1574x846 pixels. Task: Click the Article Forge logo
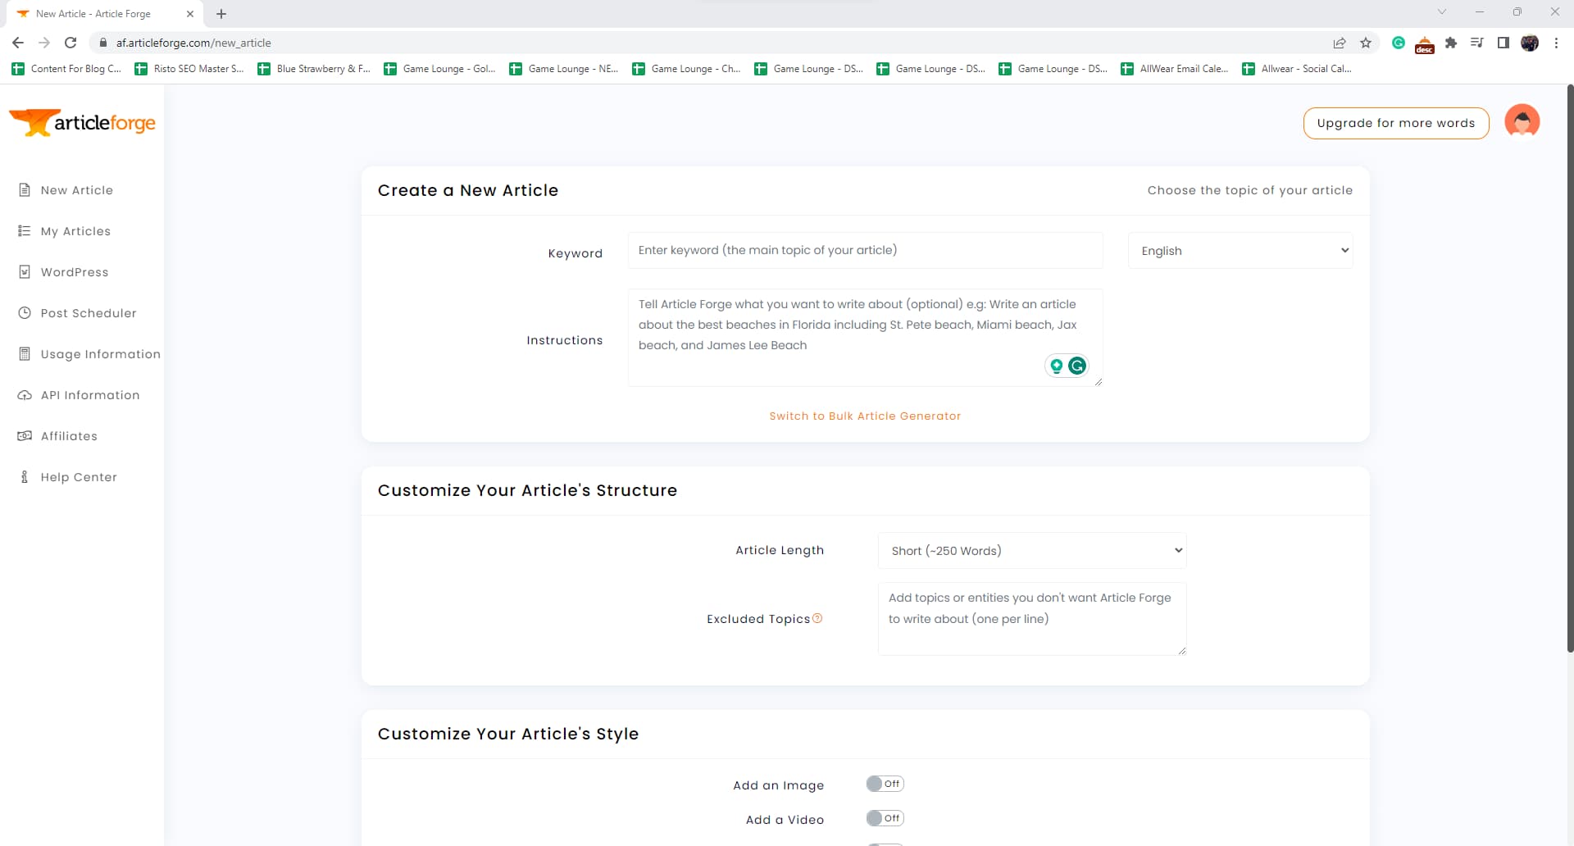coord(82,121)
